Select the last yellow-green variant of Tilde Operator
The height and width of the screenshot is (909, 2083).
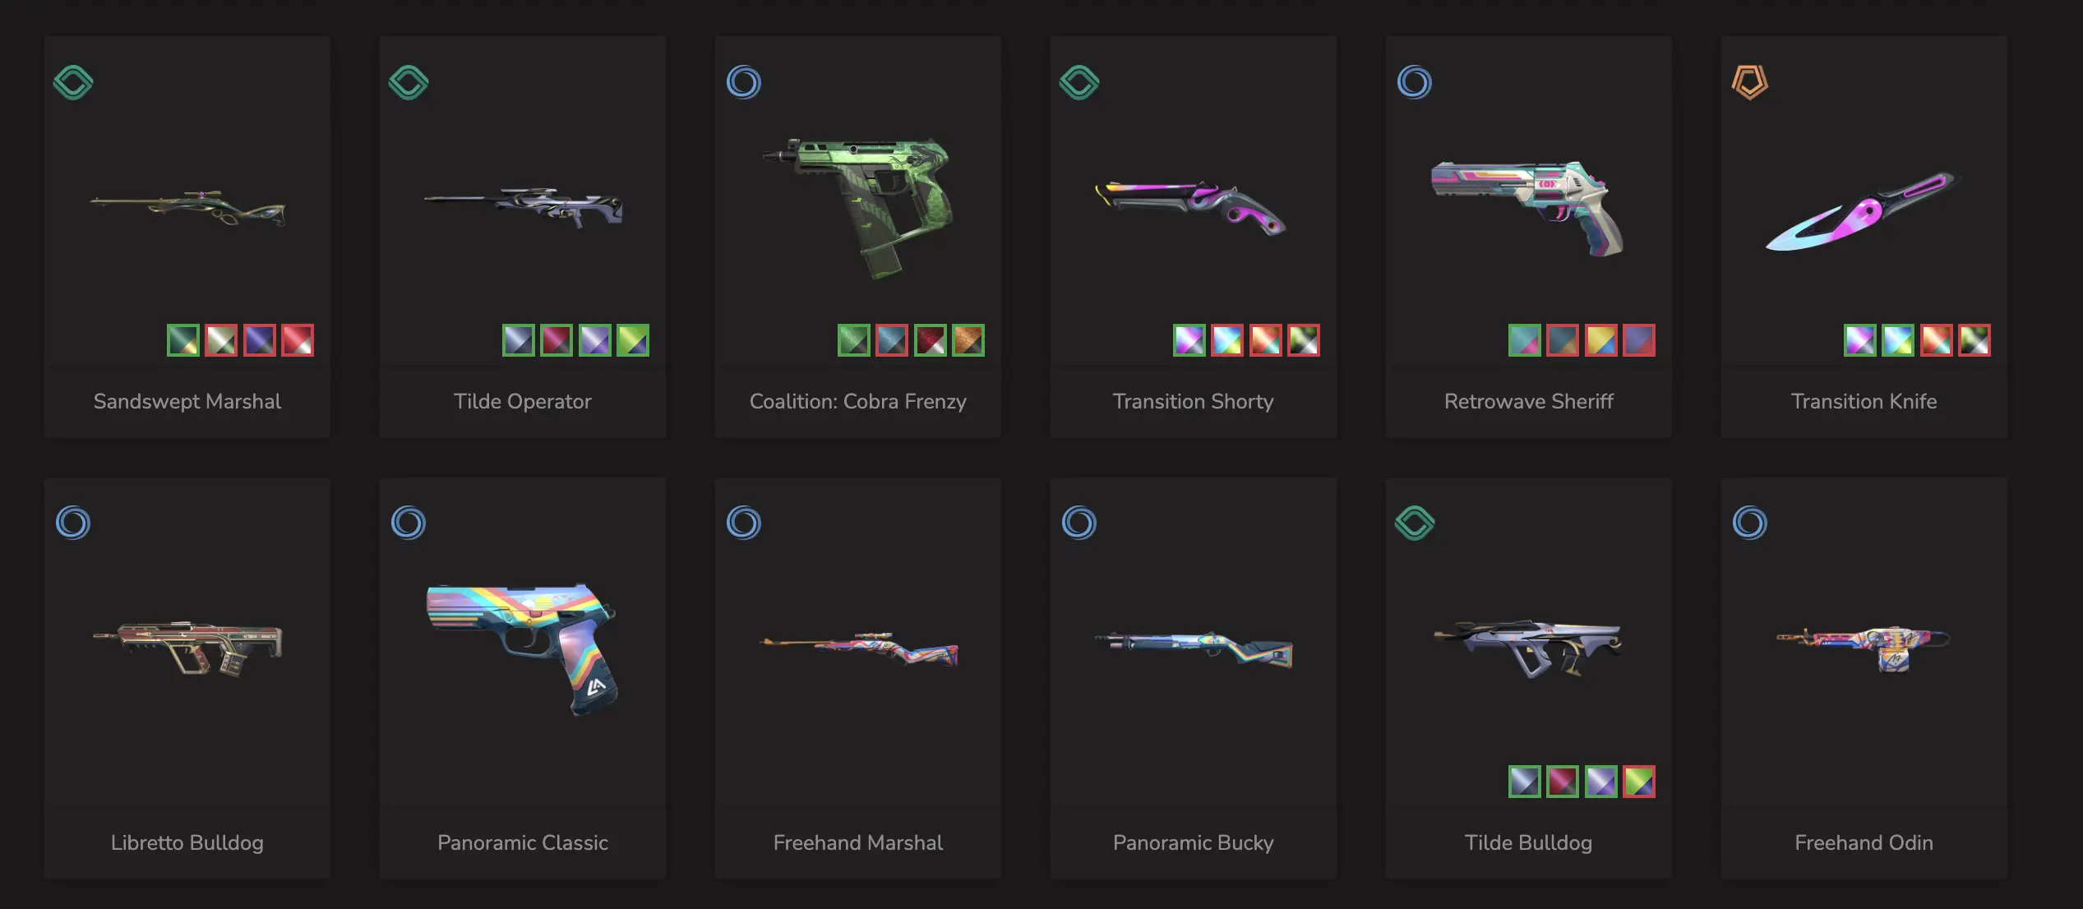click(x=633, y=340)
